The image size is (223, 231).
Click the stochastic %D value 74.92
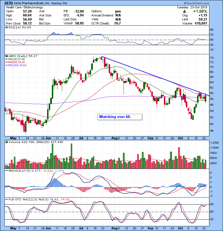pyautogui.click(x=65, y=200)
